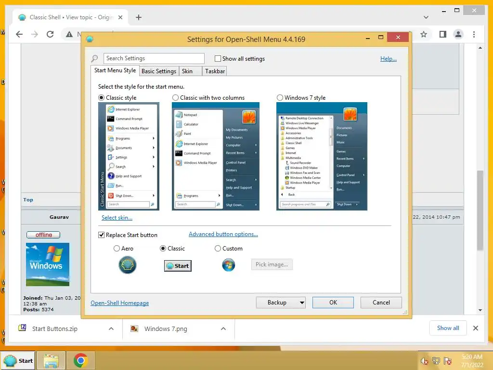The image size is (493, 370).
Task: Click Chrome's back arrow
Action: pos(19,34)
